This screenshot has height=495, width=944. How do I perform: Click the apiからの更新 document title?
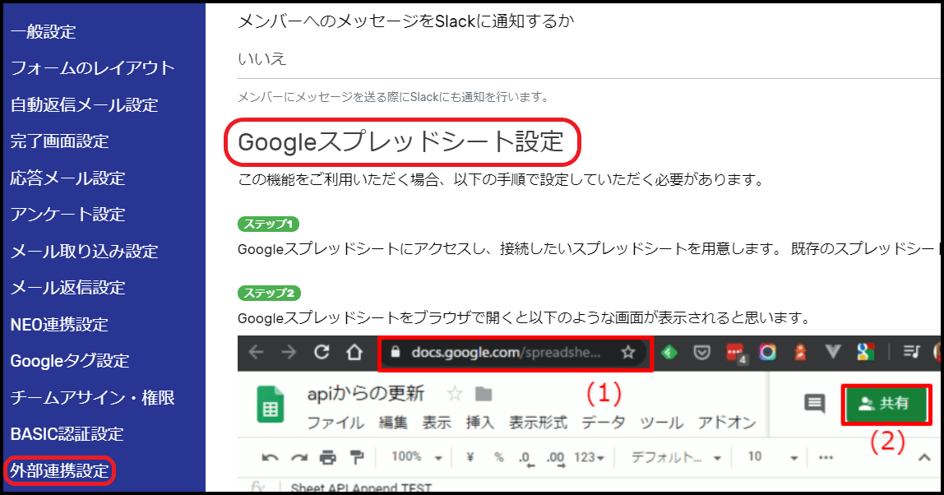[x=366, y=394]
